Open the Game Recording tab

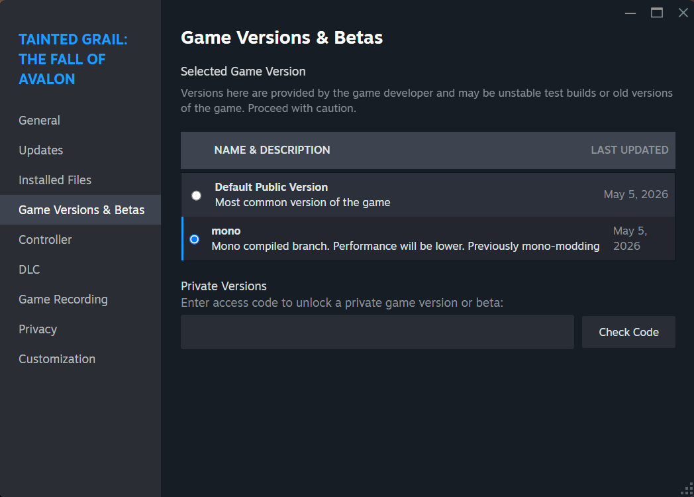[80, 300]
